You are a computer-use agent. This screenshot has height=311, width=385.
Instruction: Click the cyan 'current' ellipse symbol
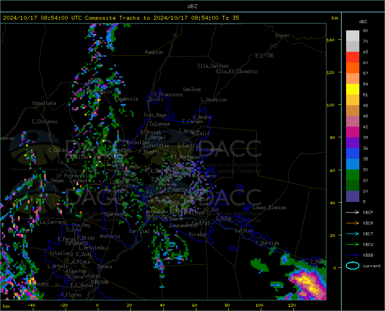pyautogui.click(x=352, y=266)
